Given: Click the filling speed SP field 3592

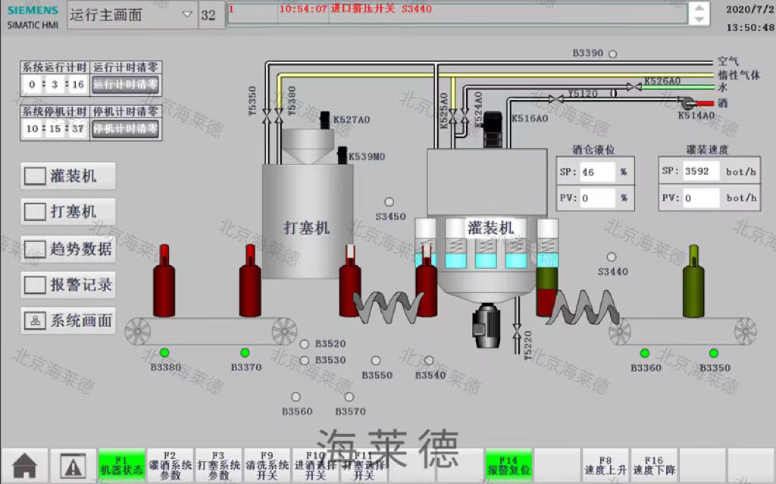Looking at the screenshot, I should pyautogui.click(x=700, y=171).
